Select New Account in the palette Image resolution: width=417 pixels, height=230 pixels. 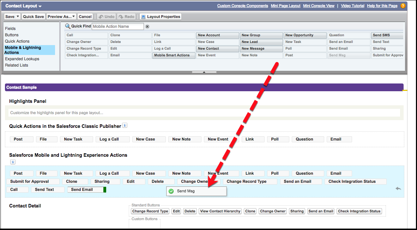218,35
